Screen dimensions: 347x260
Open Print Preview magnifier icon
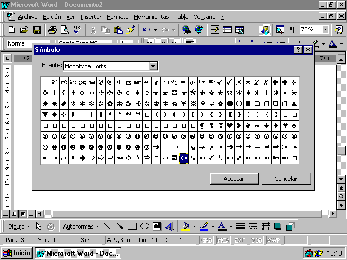[65, 30]
